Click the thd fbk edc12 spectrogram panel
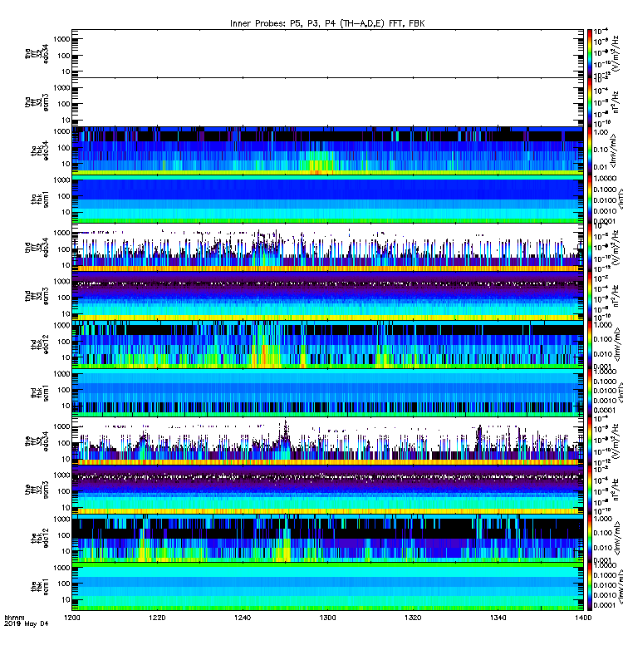Image resolution: width=623 pixels, height=665 pixels. tap(327, 344)
